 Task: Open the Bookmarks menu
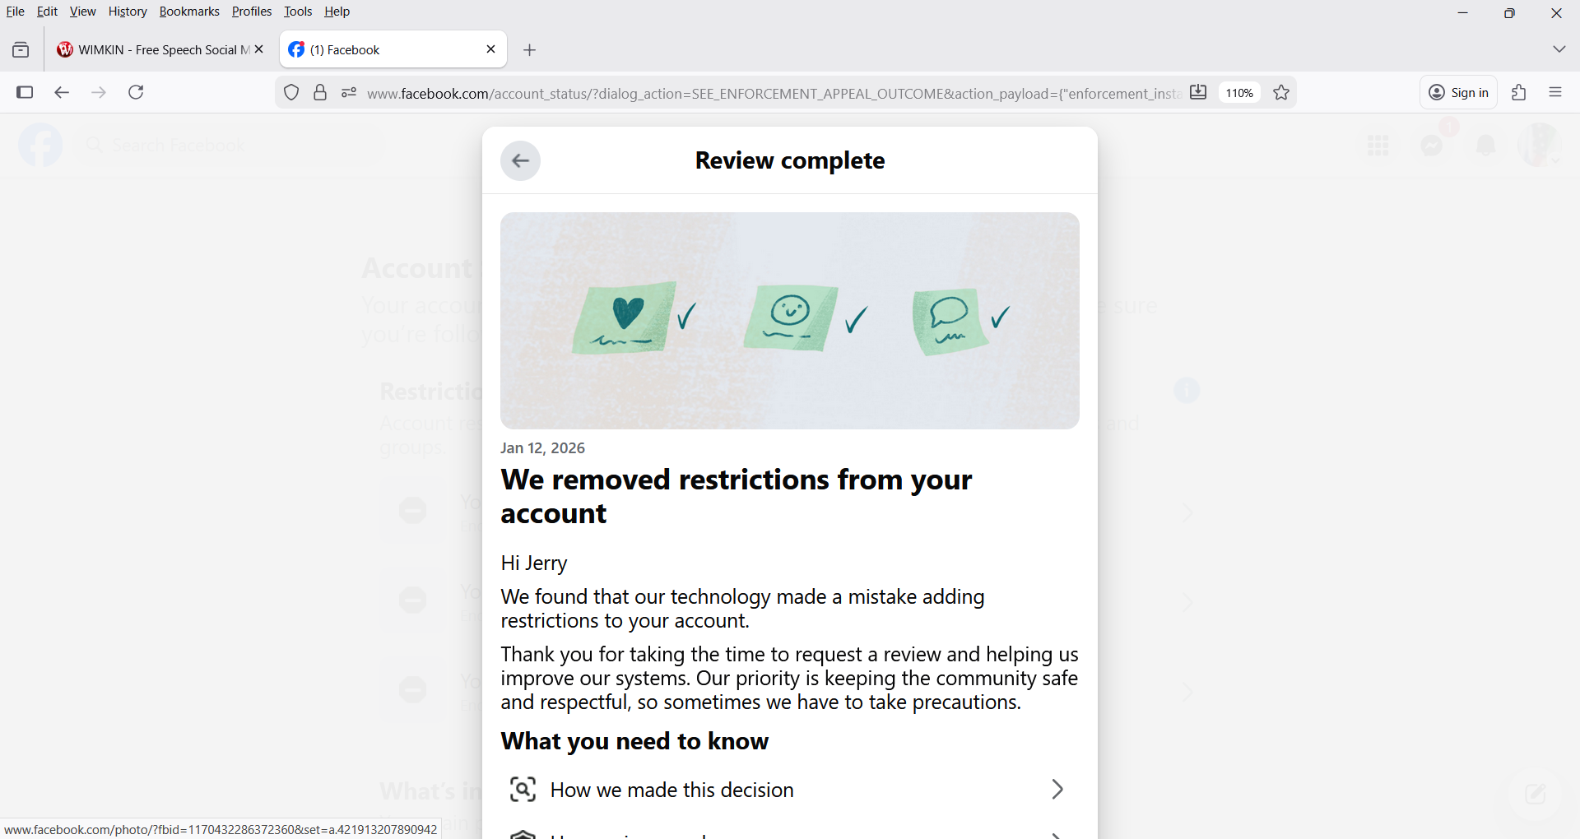(x=189, y=12)
